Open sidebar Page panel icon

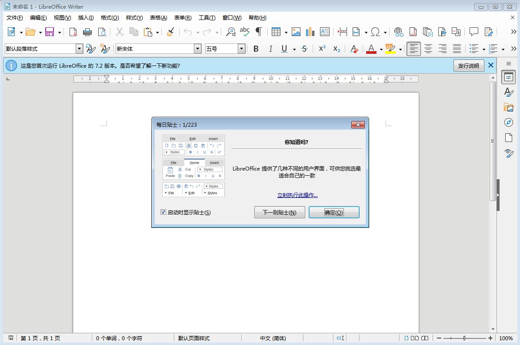(x=508, y=138)
